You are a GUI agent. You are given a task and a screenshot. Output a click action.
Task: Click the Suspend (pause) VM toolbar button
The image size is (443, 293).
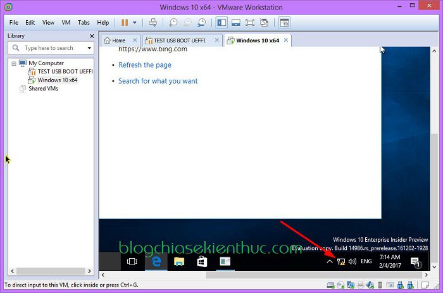tap(125, 23)
